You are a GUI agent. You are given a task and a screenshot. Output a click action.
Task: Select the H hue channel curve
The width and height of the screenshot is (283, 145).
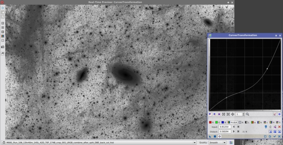(x=272, y=122)
